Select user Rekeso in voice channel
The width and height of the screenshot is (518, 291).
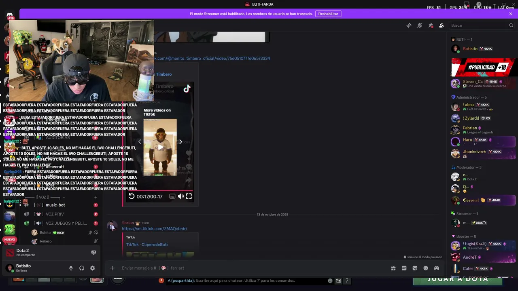pos(65,241)
